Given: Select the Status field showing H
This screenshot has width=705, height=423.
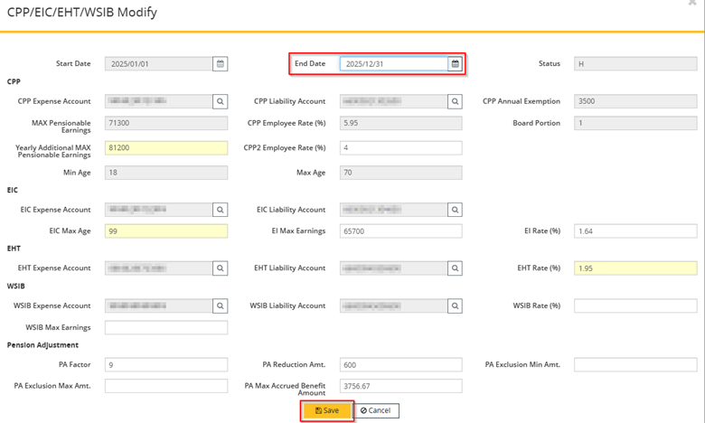Looking at the screenshot, I should pyautogui.click(x=635, y=64).
